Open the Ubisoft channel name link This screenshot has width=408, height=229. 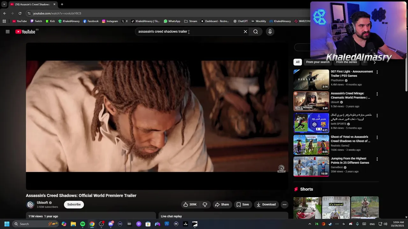[42, 203]
